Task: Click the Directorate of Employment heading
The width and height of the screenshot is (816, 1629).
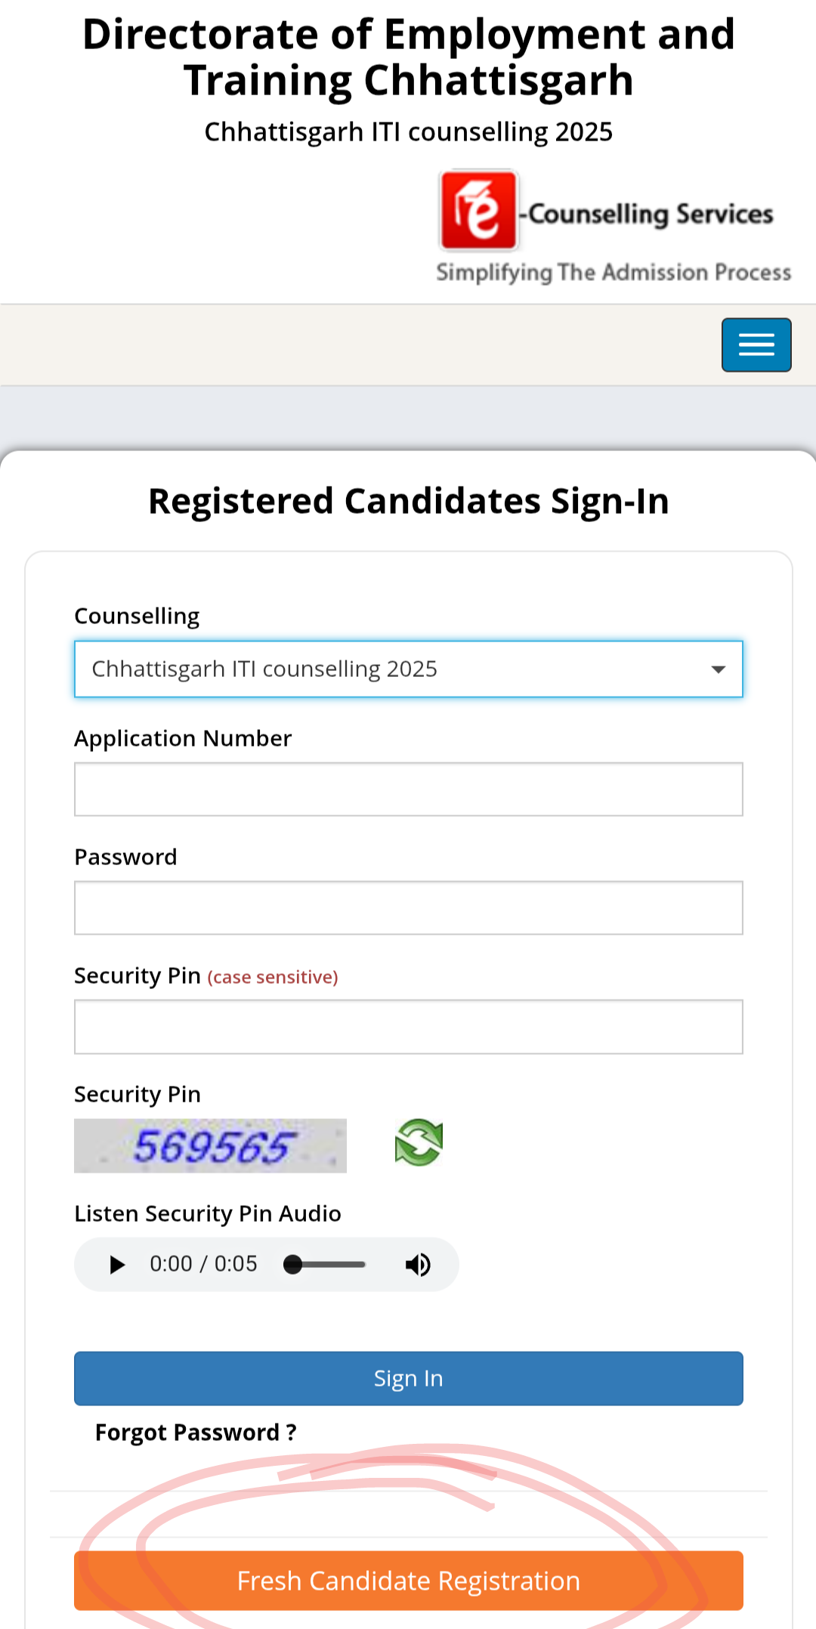Action: (409, 57)
